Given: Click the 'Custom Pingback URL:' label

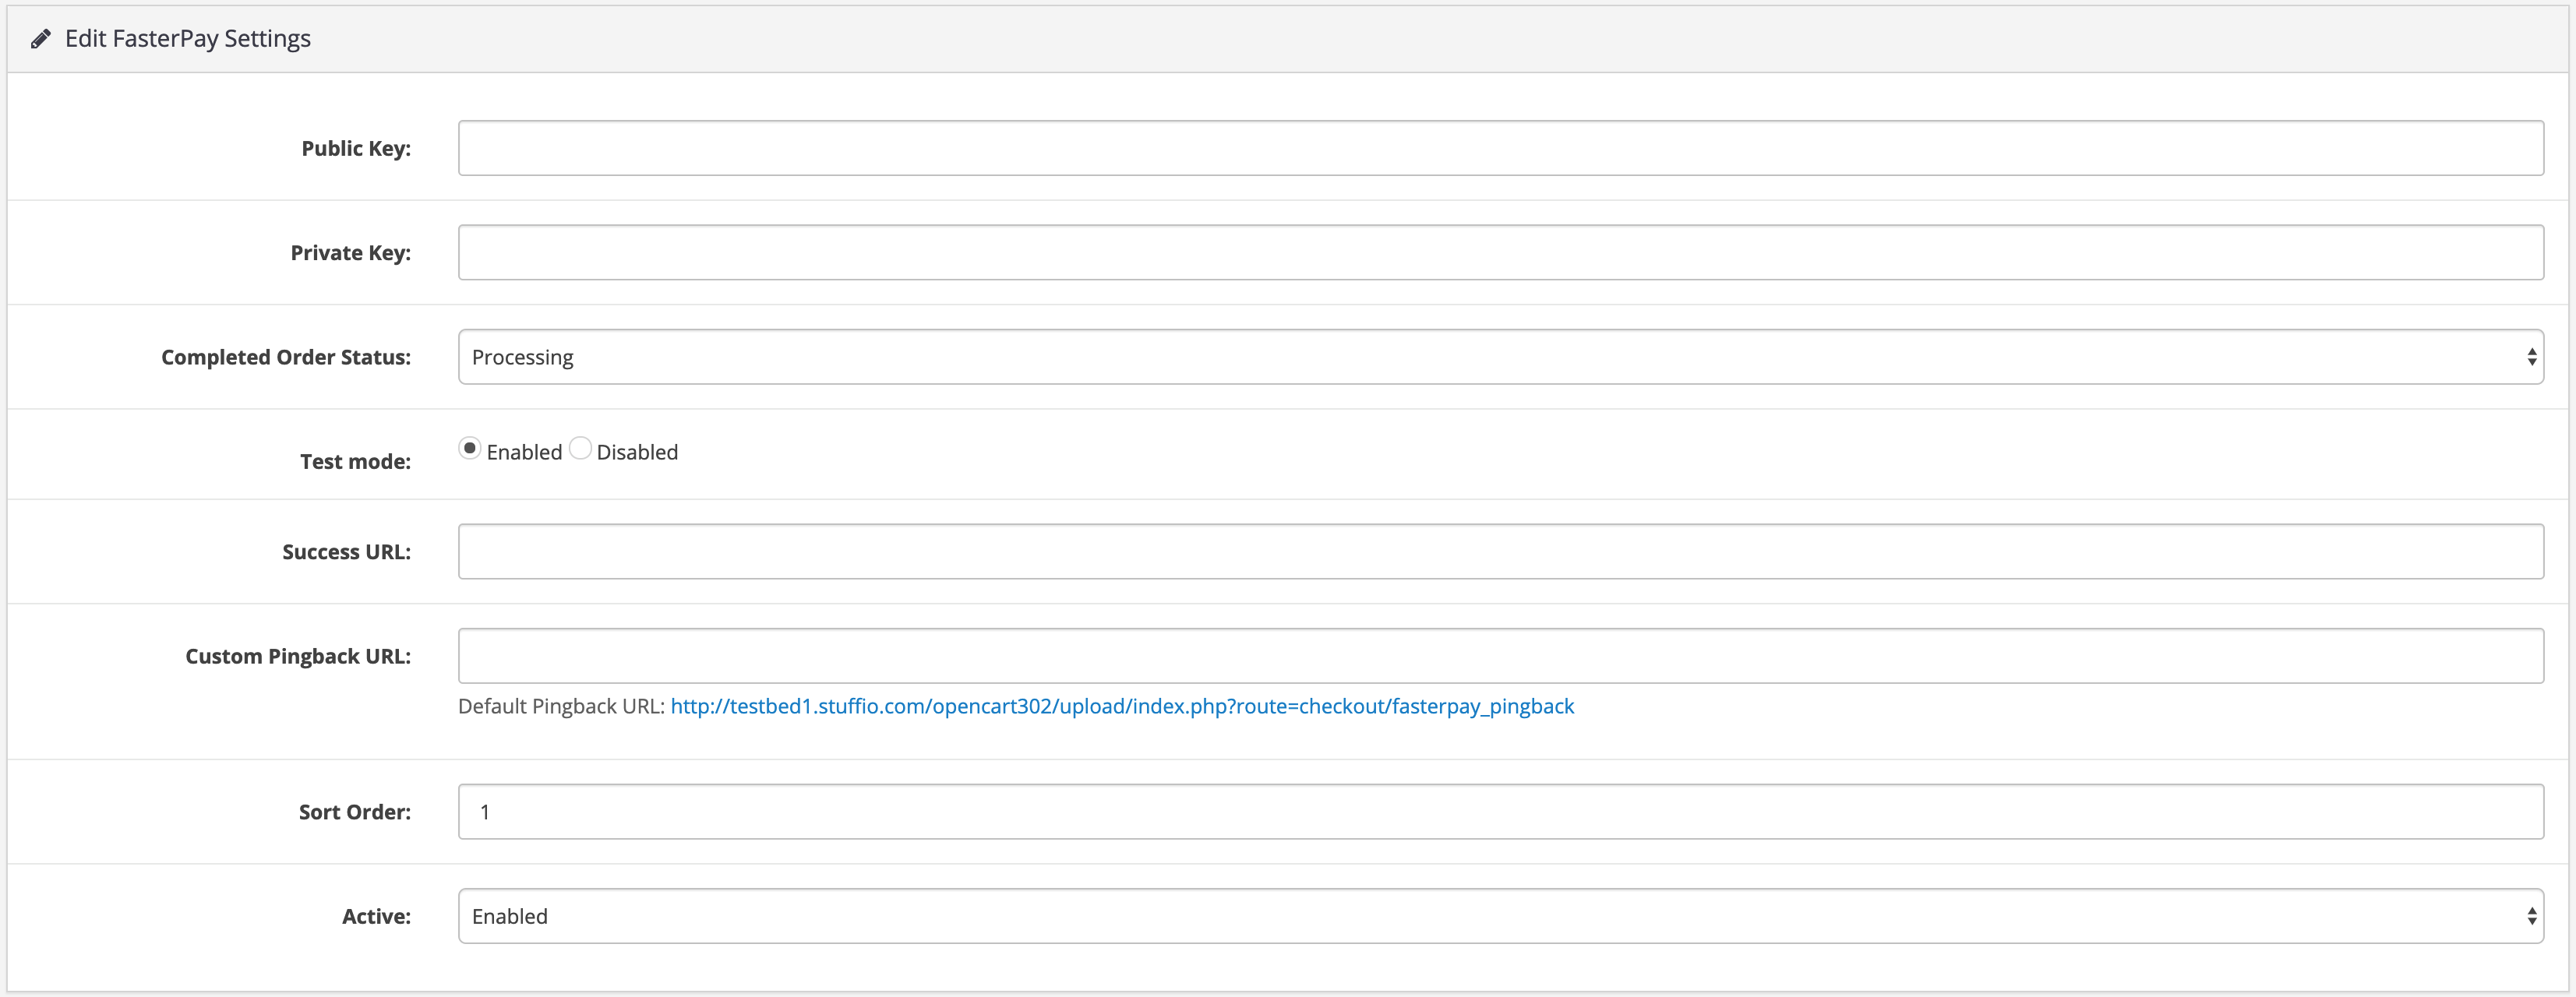Looking at the screenshot, I should (298, 656).
